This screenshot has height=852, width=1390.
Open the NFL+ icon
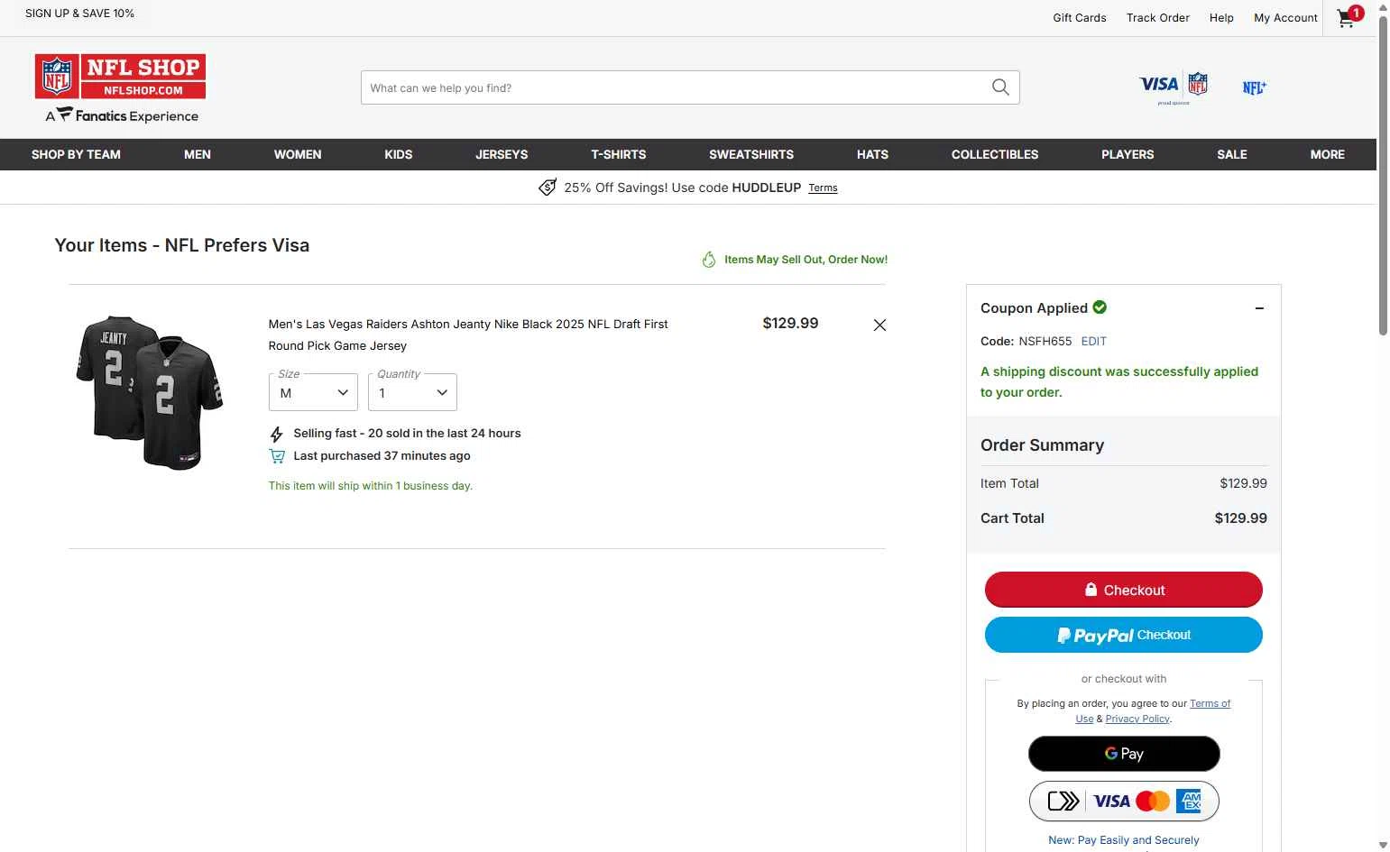click(1254, 87)
